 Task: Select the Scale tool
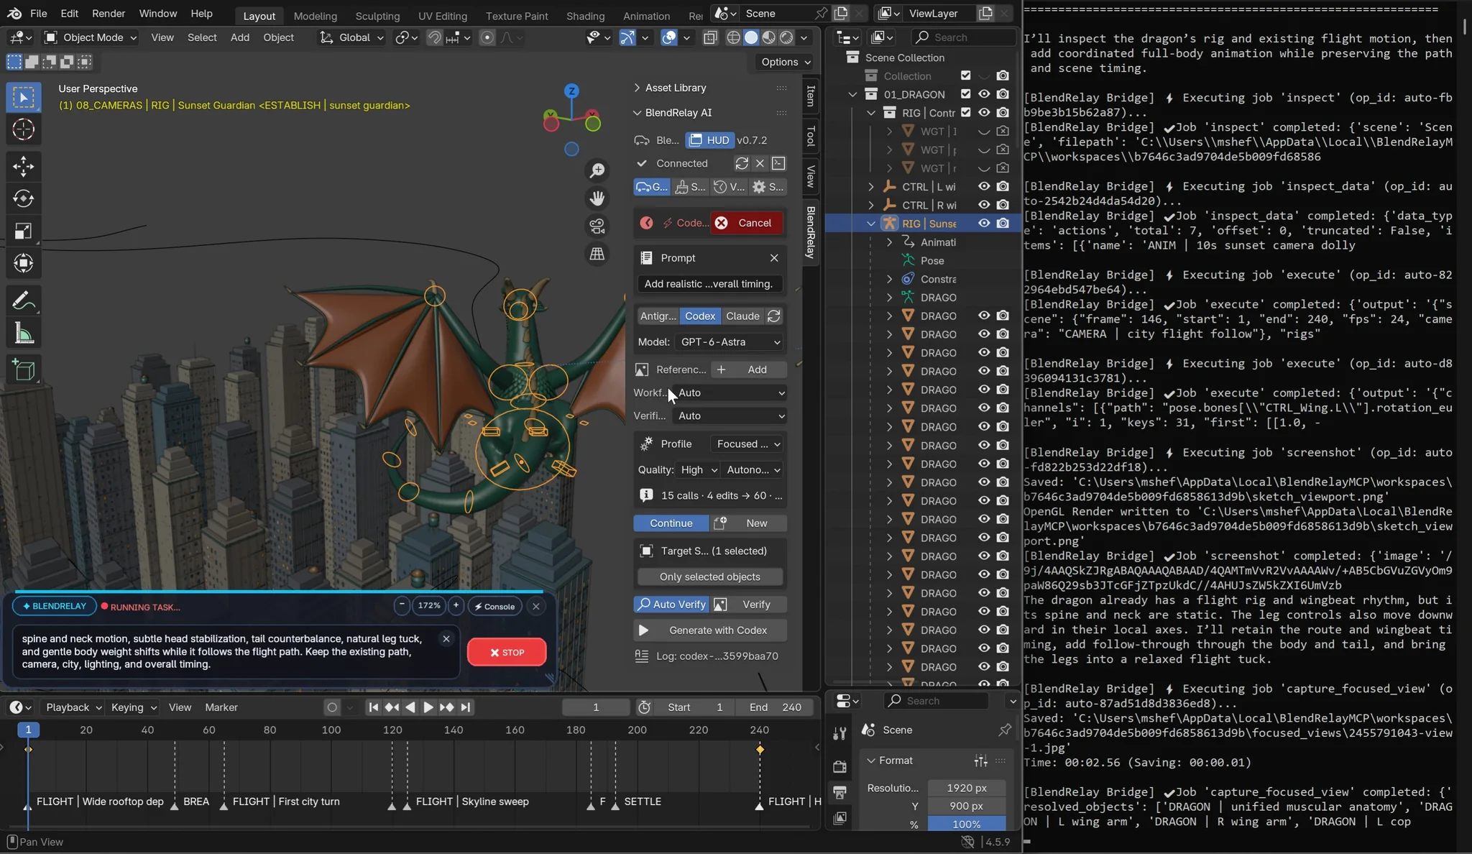click(x=23, y=231)
